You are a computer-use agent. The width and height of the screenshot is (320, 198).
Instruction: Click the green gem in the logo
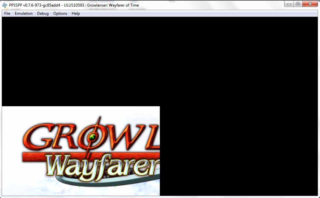tap(94, 136)
